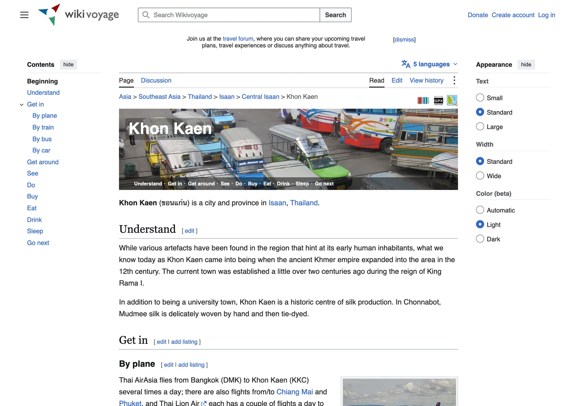Dismiss the travel forum notice
Image resolution: width=577 pixels, height=406 pixels.
pyautogui.click(x=404, y=40)
